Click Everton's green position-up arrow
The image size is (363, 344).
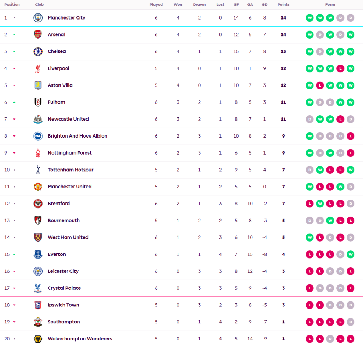coord(14,254)
